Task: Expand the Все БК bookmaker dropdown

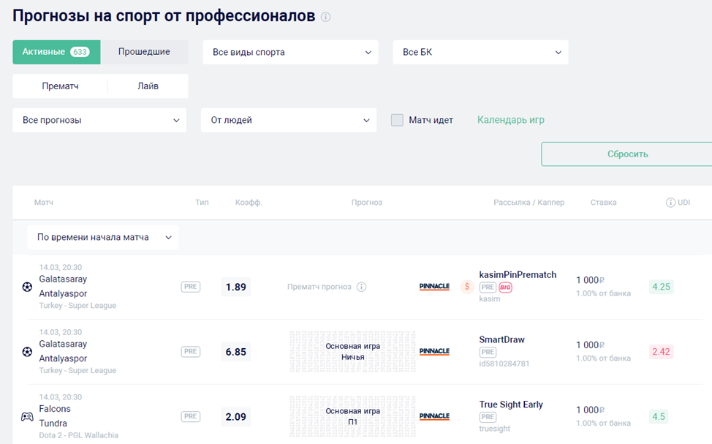Action: point(480,52)
